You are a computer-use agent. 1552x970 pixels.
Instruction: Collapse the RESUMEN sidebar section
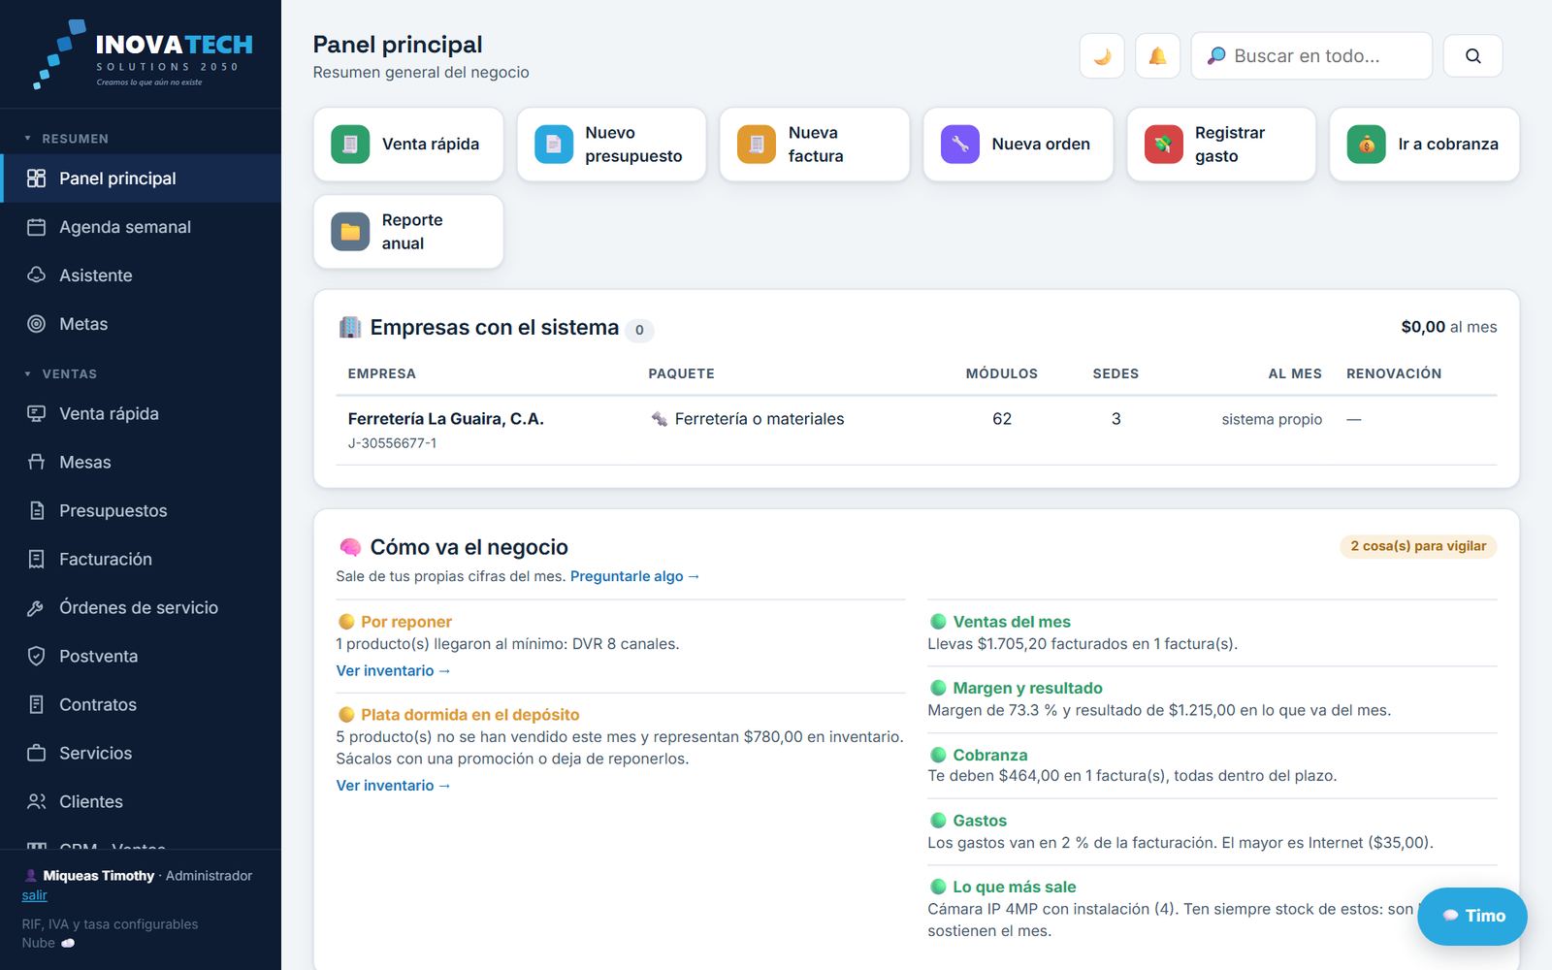pyautogui.click(x=66, y=139)
